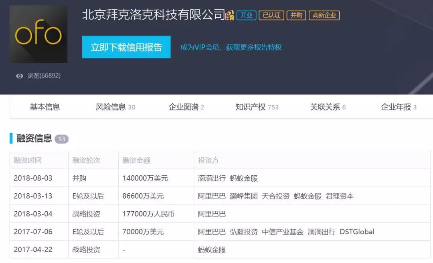Open the 成为VIP会员，获取更多报告特权 link

point(231,47)
